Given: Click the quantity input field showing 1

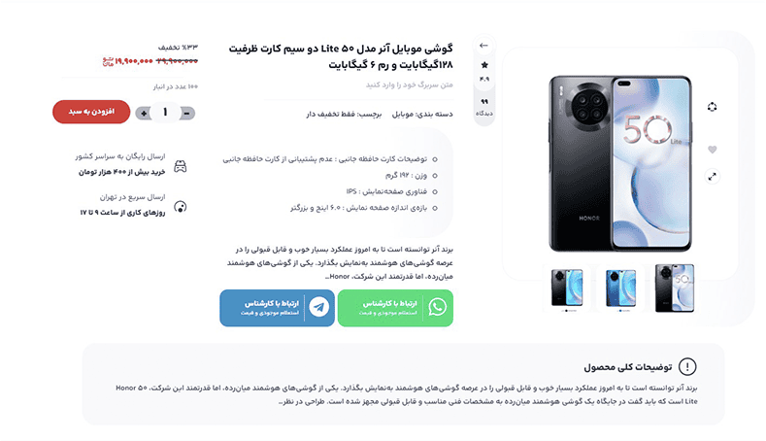Looking at the screenshot, I should point(165,113).
